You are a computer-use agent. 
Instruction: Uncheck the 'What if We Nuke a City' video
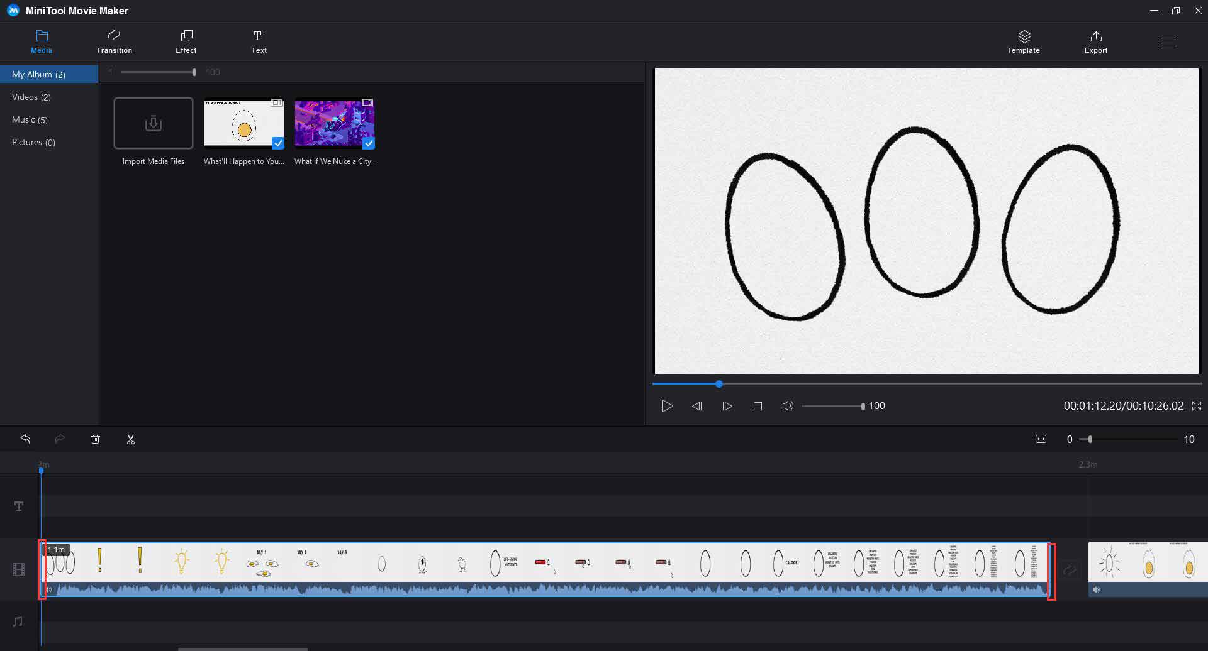click(369, 143)
